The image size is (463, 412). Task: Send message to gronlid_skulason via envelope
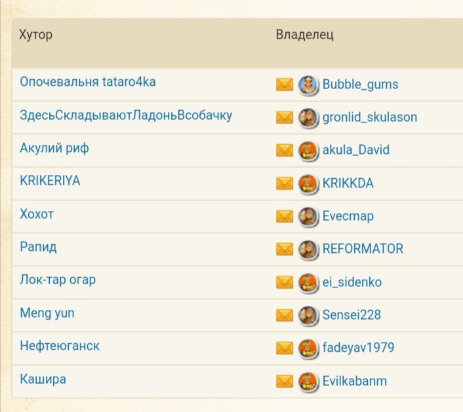pos(285,117)
